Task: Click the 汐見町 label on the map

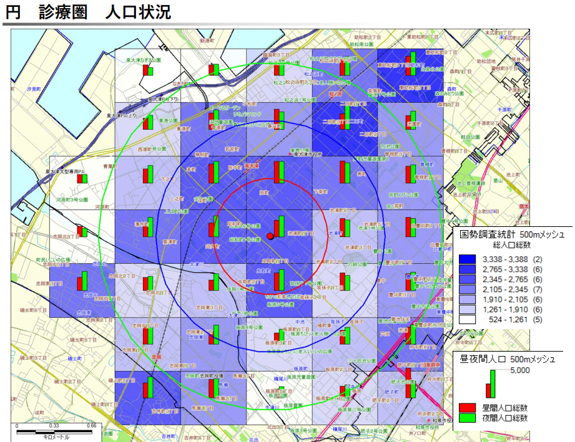Action: pos(33,90)
